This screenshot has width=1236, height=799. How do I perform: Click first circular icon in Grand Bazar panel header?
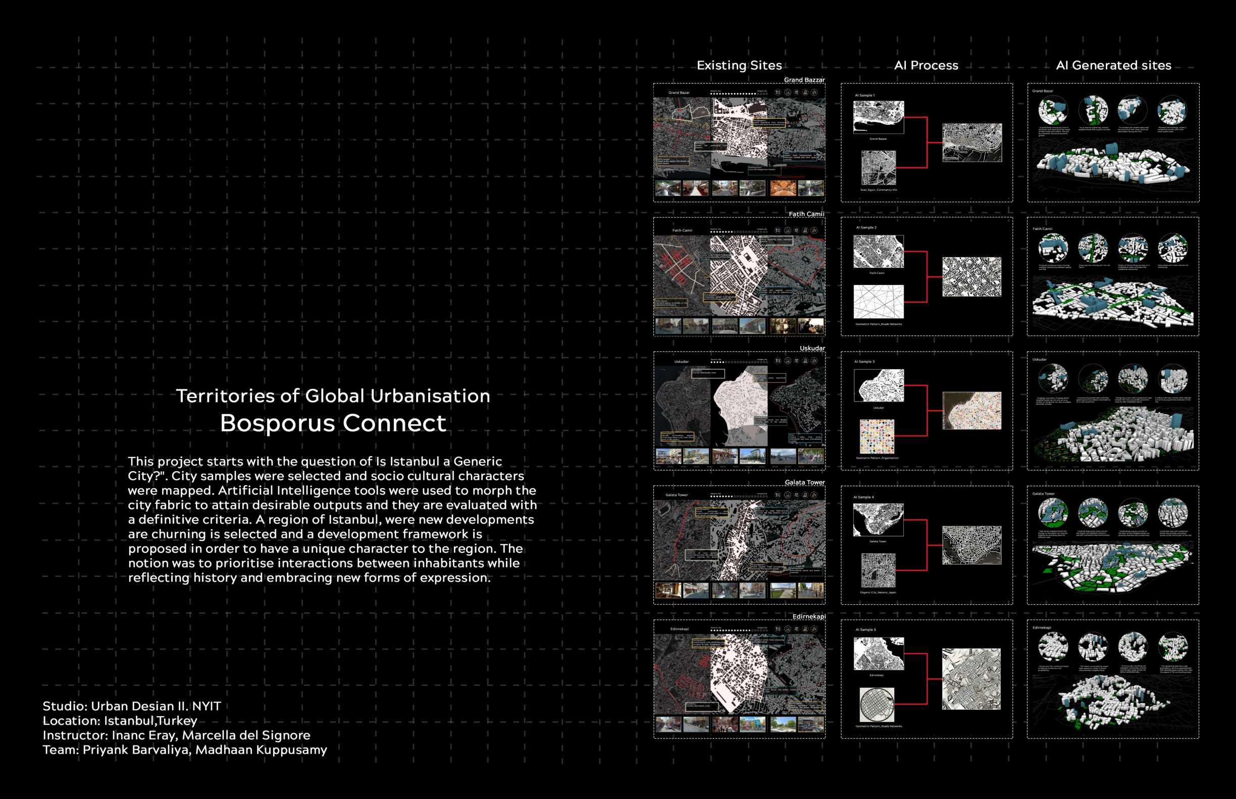pyautogui.click(x=778, y=92)
